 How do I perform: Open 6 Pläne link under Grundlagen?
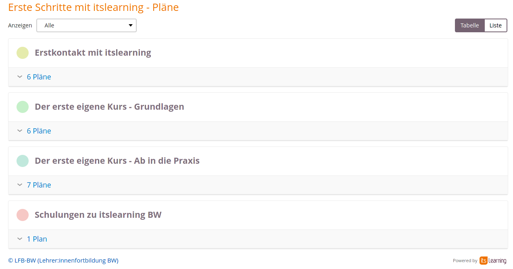click(39, 131)
